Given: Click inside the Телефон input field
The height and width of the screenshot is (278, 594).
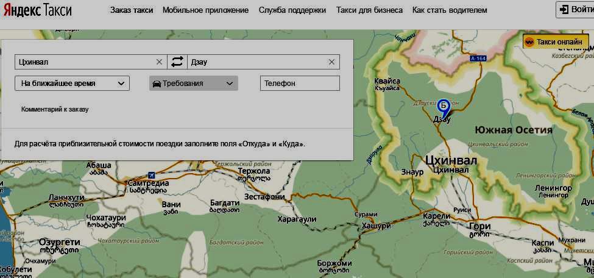Looking at the screenshot, I should tap(299, 84).
